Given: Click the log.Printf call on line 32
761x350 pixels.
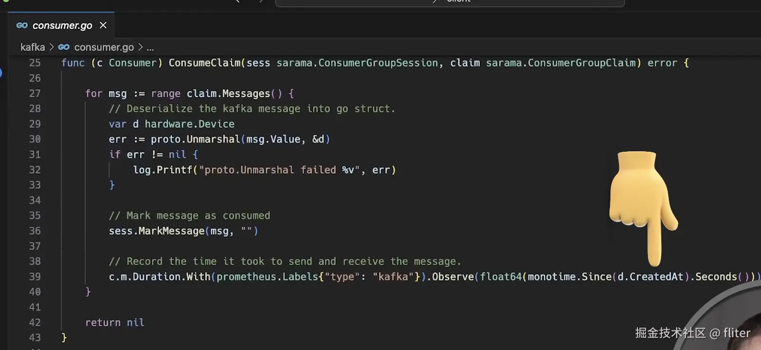Looking at the screenshot, I should click(x=162, y=170).
